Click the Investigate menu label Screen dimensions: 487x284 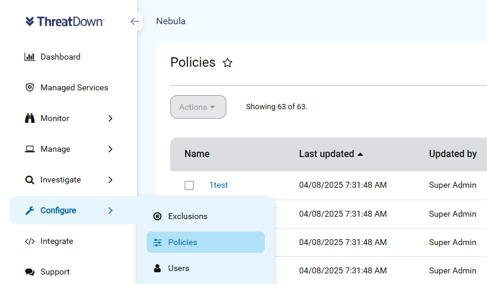60,179
